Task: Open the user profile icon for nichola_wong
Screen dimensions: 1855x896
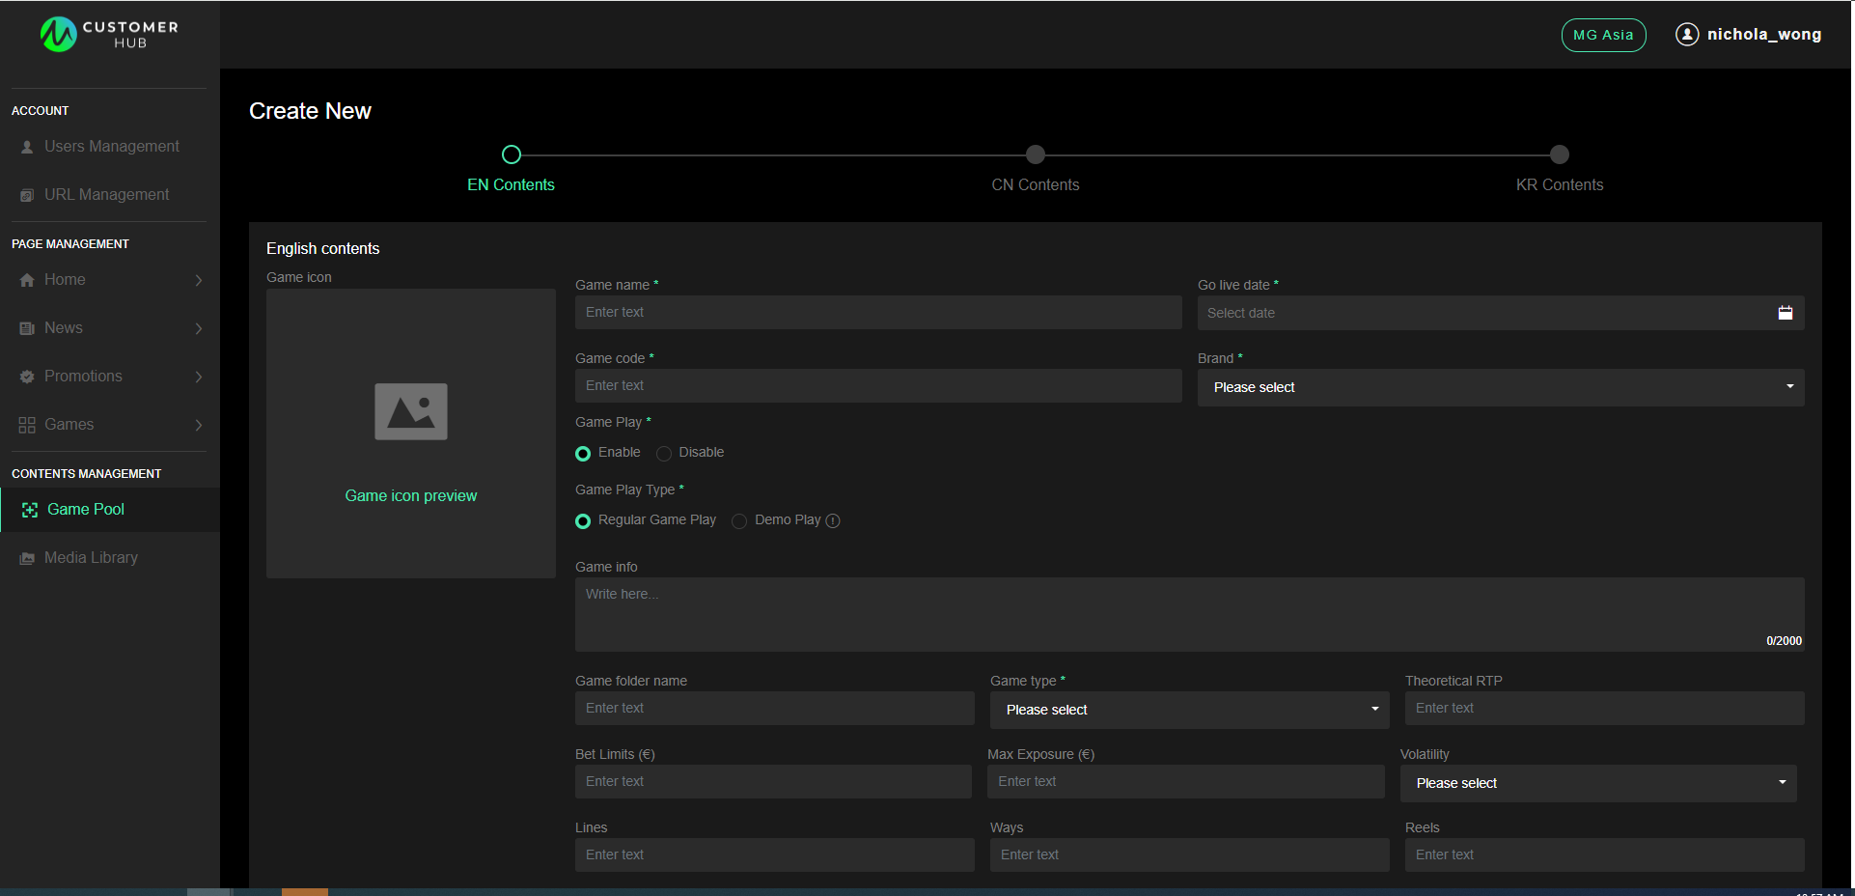Action: tap(1686, 35)
